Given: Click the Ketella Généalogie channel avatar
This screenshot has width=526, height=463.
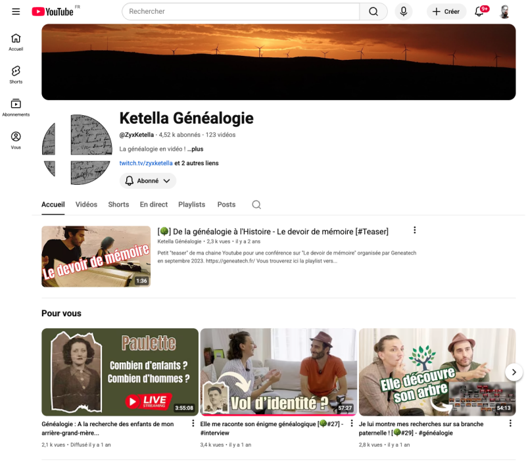Looking at the screenshot, I should [77, 150].
